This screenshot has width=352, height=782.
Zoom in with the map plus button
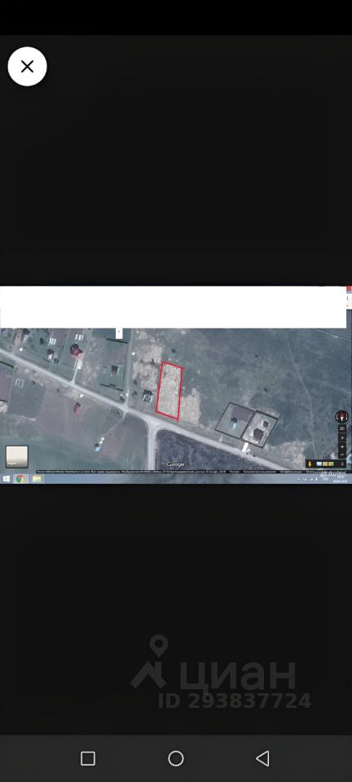pyautogui.click(x=342, y=438)
